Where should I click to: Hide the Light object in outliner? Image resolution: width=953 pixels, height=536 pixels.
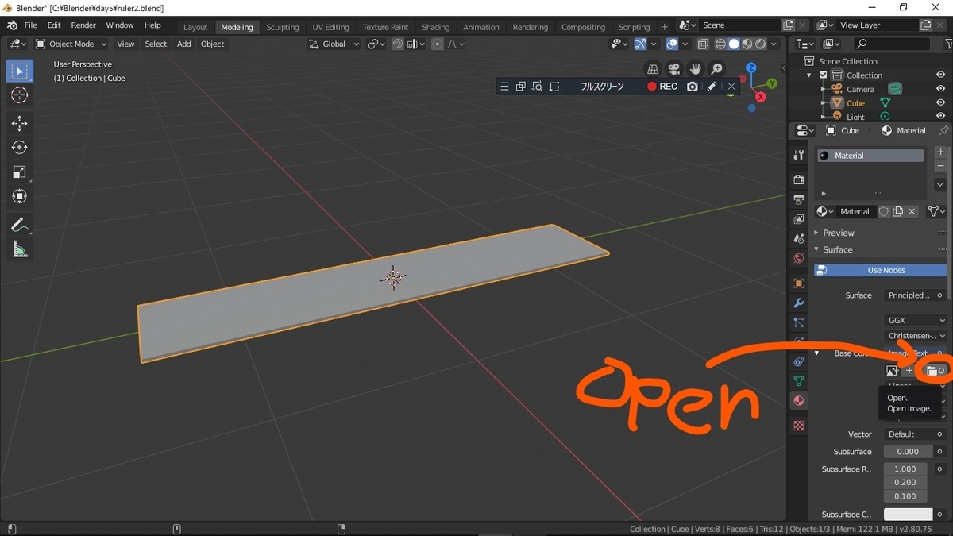coord(940,117)
